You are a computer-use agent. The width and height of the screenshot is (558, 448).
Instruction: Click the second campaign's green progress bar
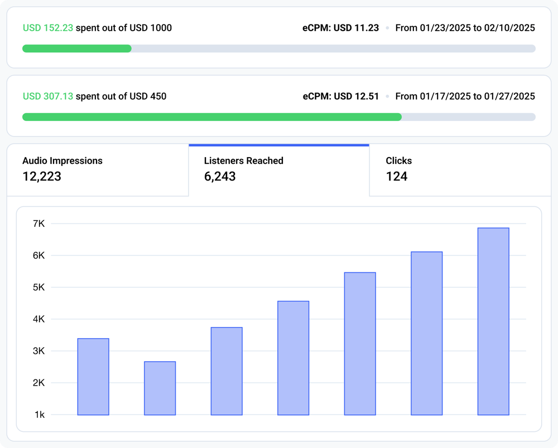212,117
